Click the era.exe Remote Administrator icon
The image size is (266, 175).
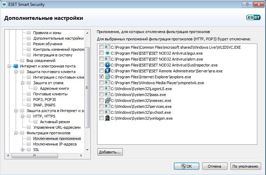pos(108,71)
